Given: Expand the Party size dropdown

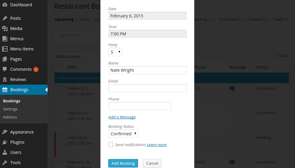Looking at the screenshot, I should coord(115,52).
